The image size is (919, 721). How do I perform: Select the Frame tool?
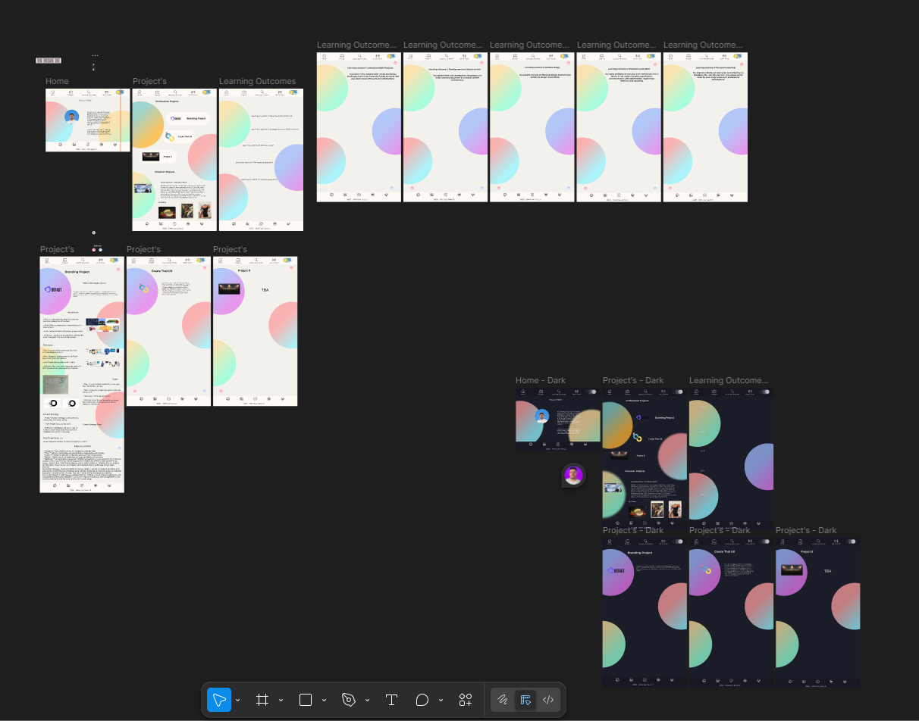coord(263,700)
